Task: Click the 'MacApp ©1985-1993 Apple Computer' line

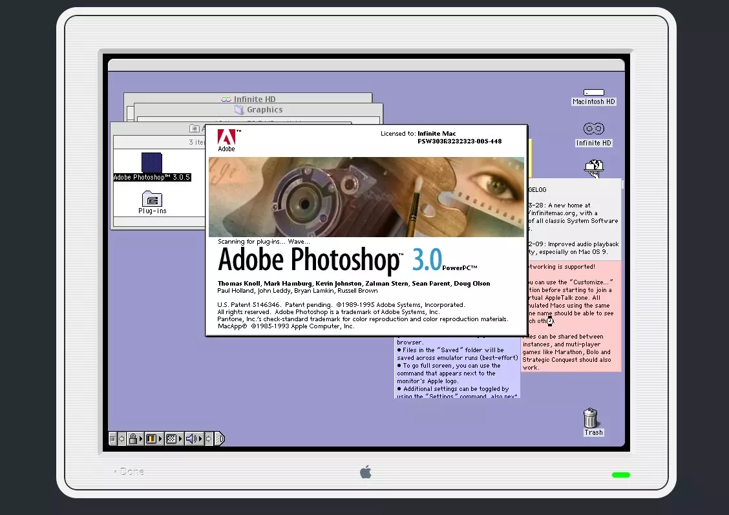Action: [286, 326]
